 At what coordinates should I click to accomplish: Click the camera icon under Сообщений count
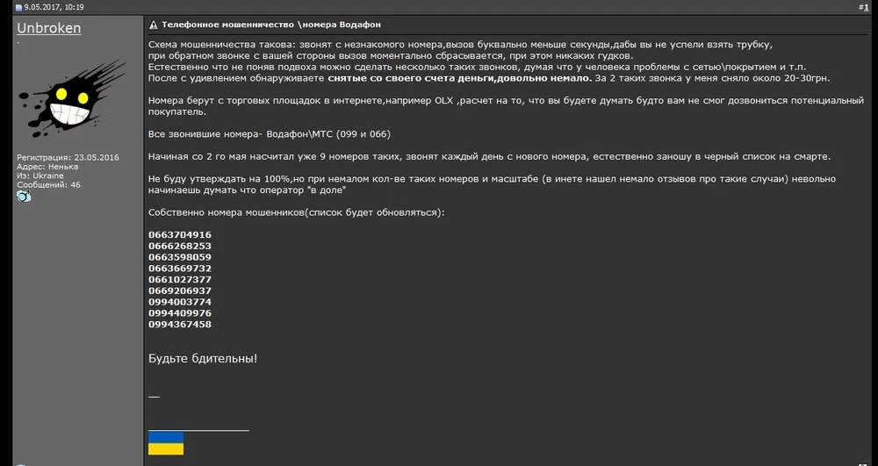point(24,197)
